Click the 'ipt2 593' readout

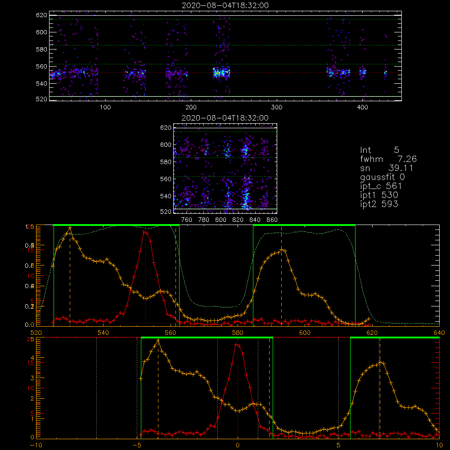click(379, 204)
